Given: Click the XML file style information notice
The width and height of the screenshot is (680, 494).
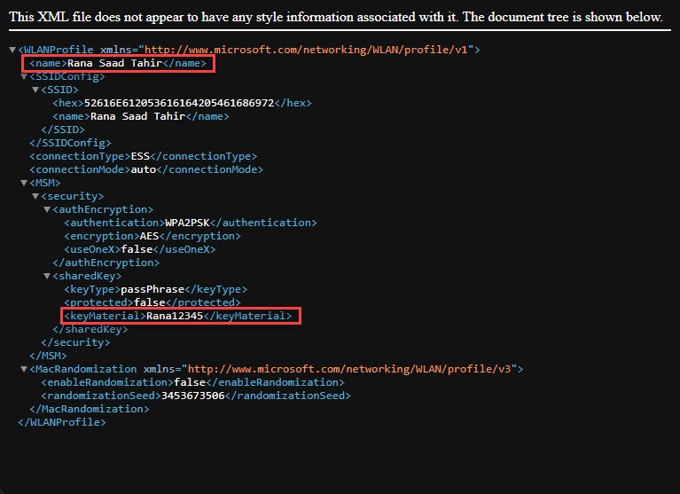Looking at the screenshot, I should [x=336, y=17].
